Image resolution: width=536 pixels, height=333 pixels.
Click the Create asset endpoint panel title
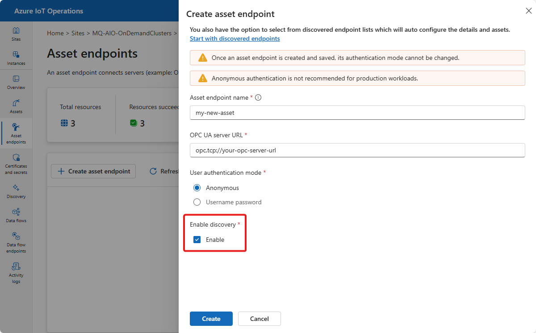coord(230,14)
